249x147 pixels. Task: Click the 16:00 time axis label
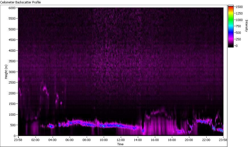155,140
